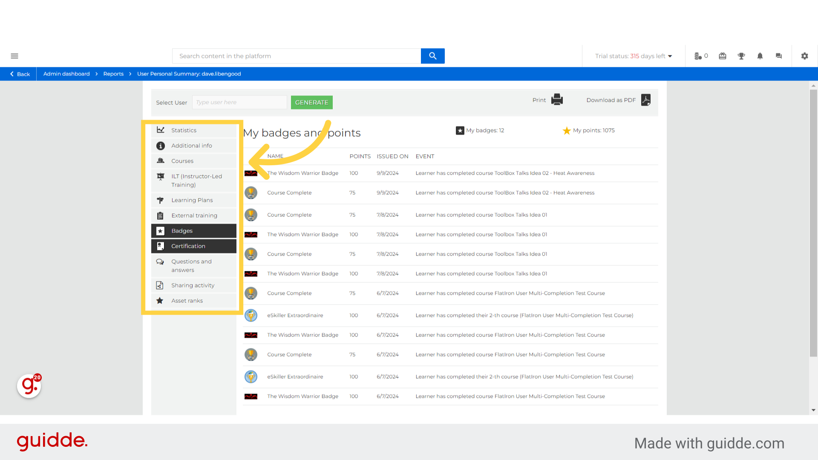Open the platform search with the magnifier icon

432,56
